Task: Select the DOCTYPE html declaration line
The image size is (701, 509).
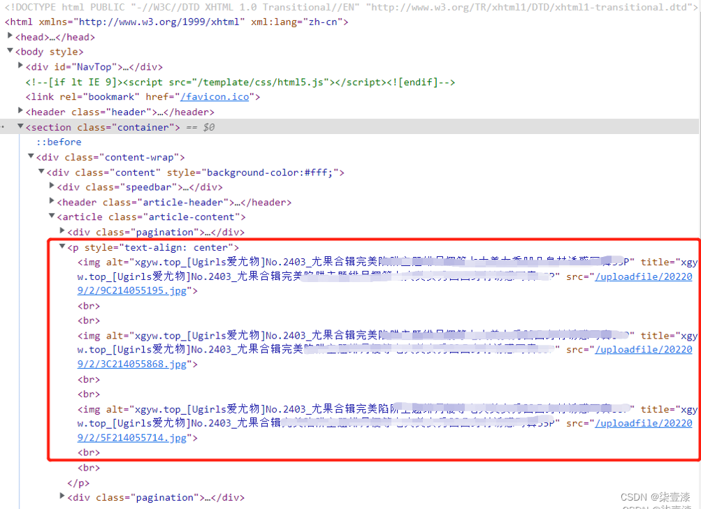Action: (351, 7)
